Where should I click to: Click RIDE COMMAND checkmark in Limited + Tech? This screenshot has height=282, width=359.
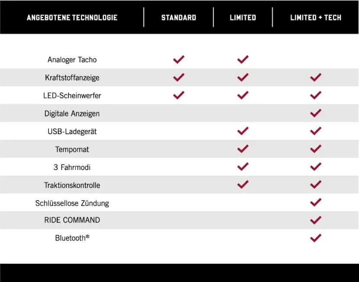point(316,220)
